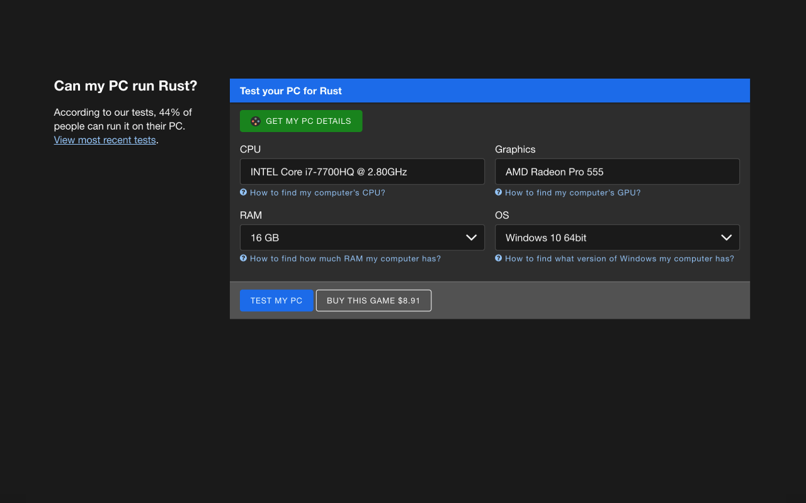Image resolution: width=806 pixels, height=503 pixels.
Task: Click the OS field label
Action: click(502, 216)
